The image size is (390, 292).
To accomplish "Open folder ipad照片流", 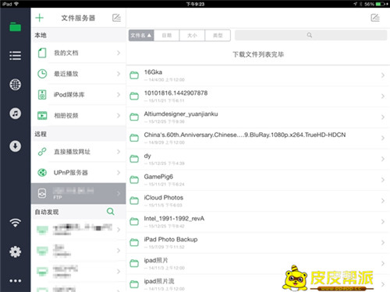I will [x=258, y=283].
